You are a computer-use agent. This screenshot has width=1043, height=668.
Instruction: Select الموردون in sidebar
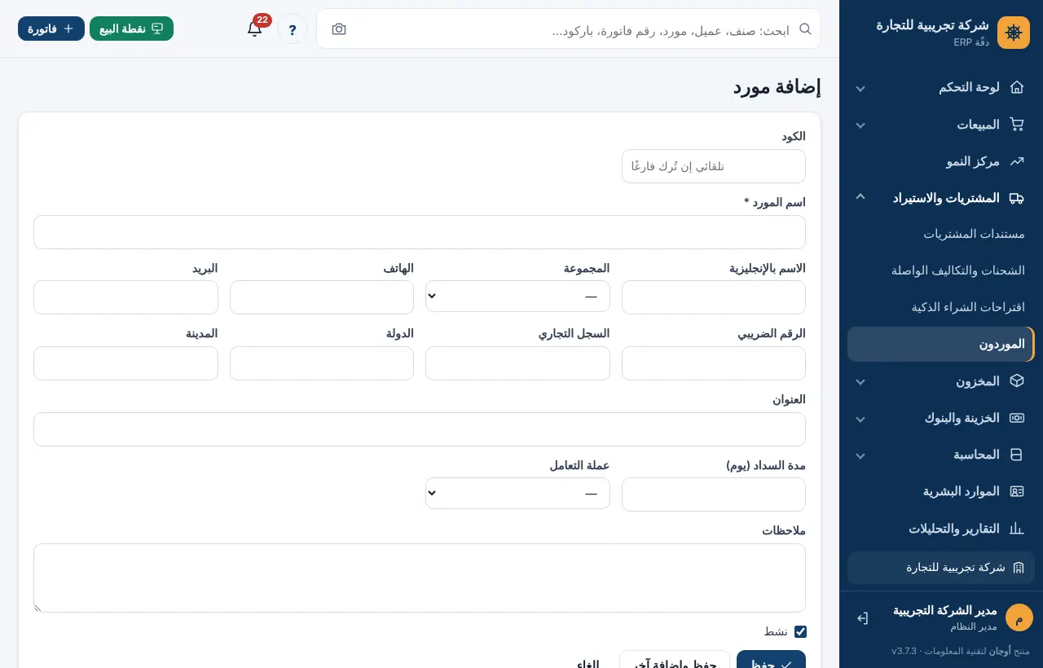tap(941, 344)
